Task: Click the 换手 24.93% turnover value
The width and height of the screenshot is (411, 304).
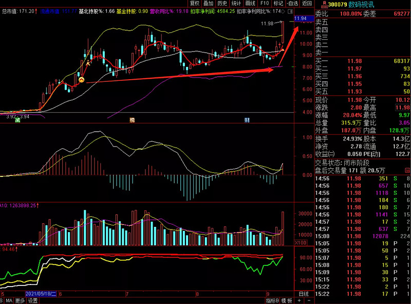Action: point(352,138)
